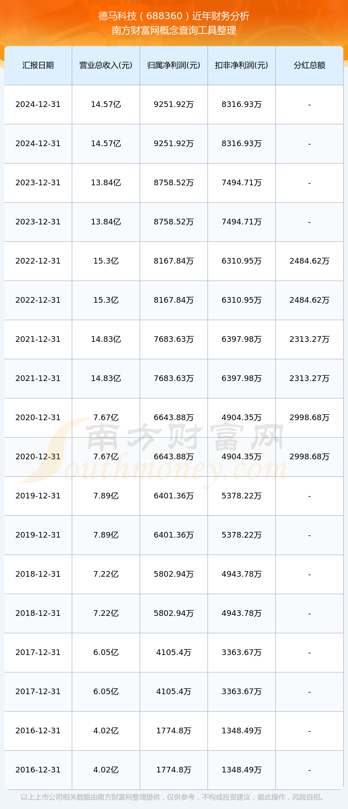The width and height of the screenshot is (348, 809).
Task: Click the lower 2313.27万 dividend cell
Action: click(x=309, y=378)
